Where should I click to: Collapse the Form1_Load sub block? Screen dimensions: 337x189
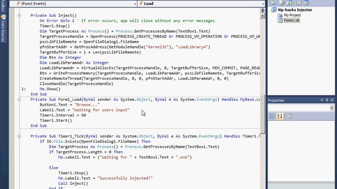[19, 99]
